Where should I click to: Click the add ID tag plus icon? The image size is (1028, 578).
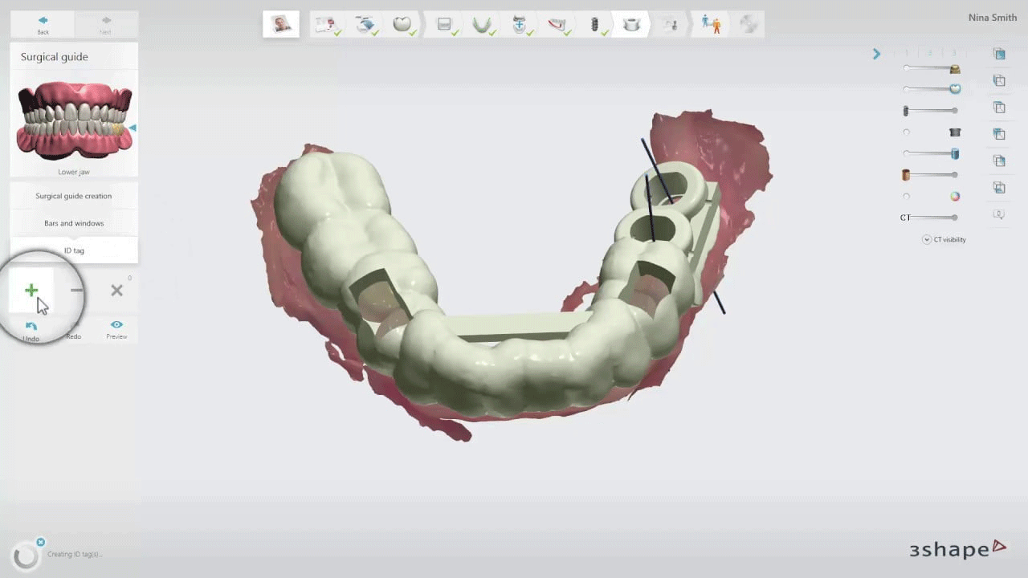[31, 290]
